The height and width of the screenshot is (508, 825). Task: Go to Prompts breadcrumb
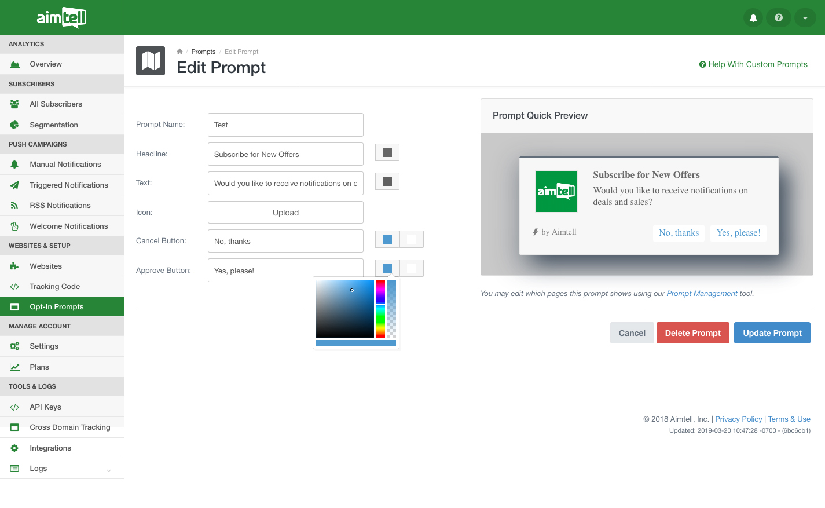click(203, 52)
